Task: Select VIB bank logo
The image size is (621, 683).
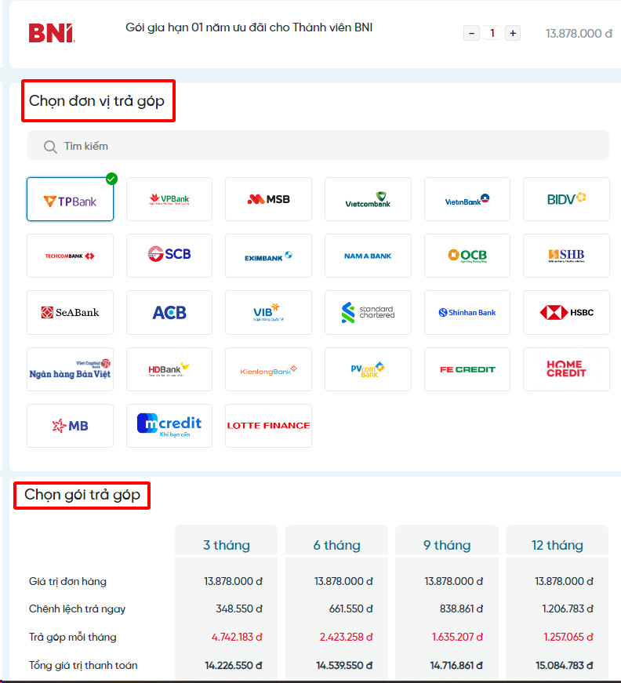Action: click(268, 312)
